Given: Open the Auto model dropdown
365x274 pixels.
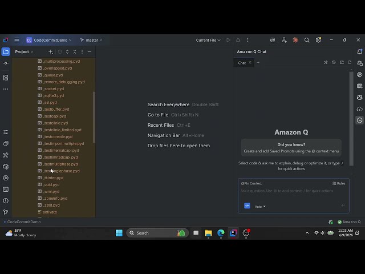Looking at the screenshot, I should (x=260, y=207).
